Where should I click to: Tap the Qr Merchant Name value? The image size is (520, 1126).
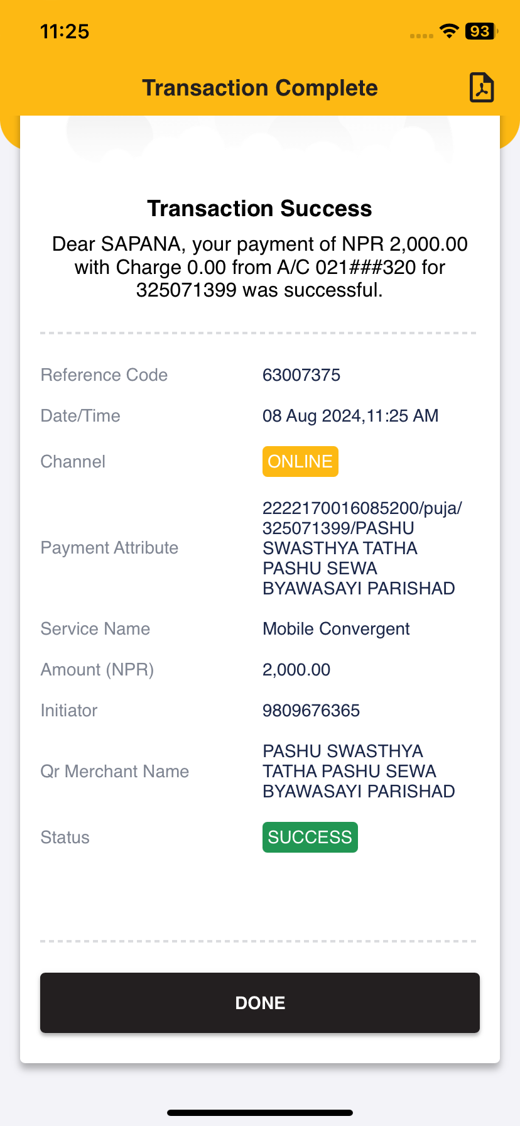coord(359,771)
